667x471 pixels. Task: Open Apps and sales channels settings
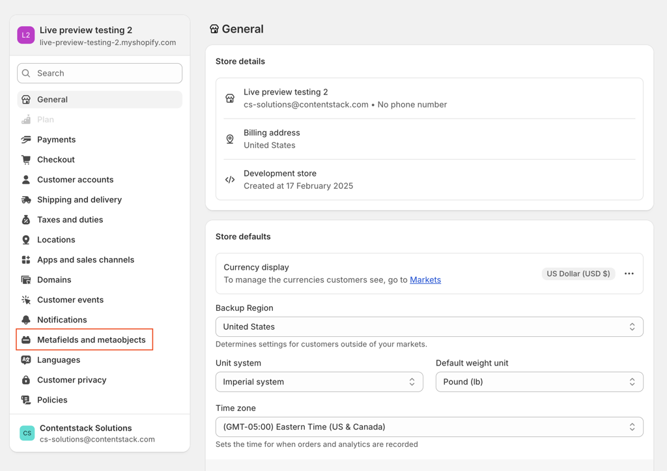pos(85,260)
